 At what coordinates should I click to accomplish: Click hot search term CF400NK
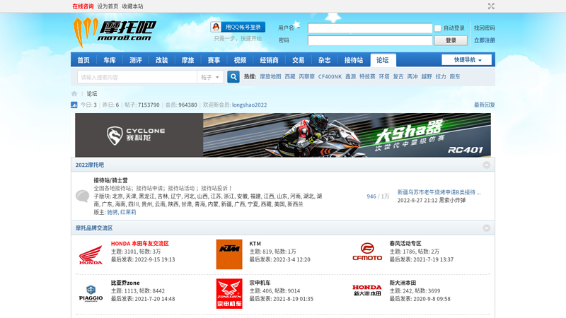pyautogui.click(x=330, y=76)
